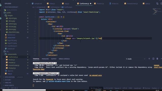Open airpods.jpg in the explorer
This screenshot has height=91, width=162.
pyautogui.click(x=12, y=18)
